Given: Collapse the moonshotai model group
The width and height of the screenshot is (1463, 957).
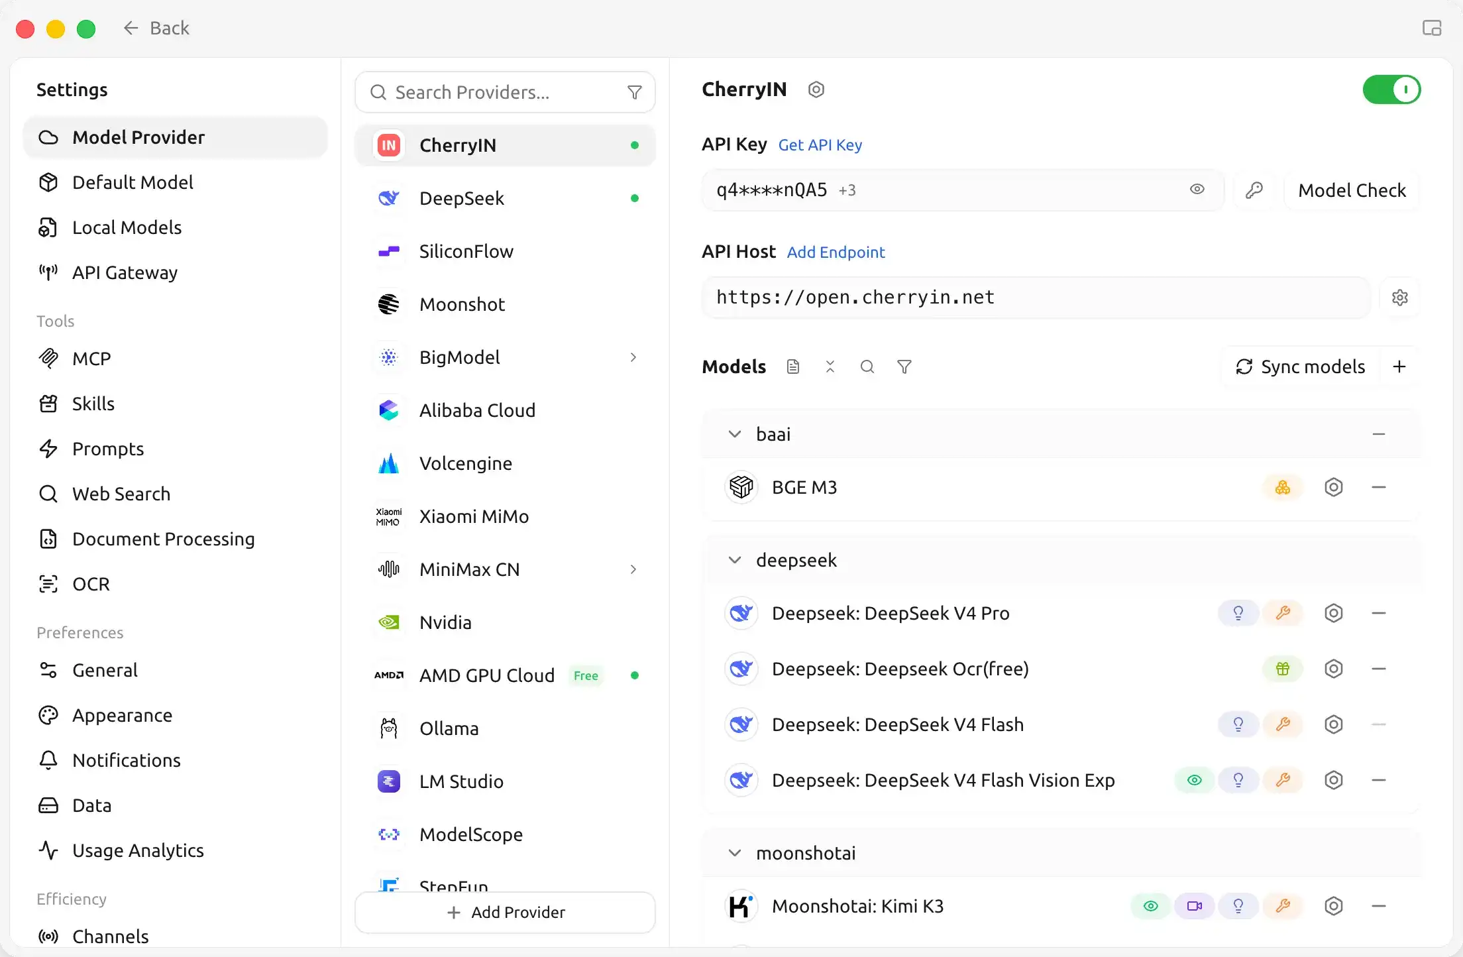Looking at the screenshot, I should pyautogui.click(x=734, y=853).
